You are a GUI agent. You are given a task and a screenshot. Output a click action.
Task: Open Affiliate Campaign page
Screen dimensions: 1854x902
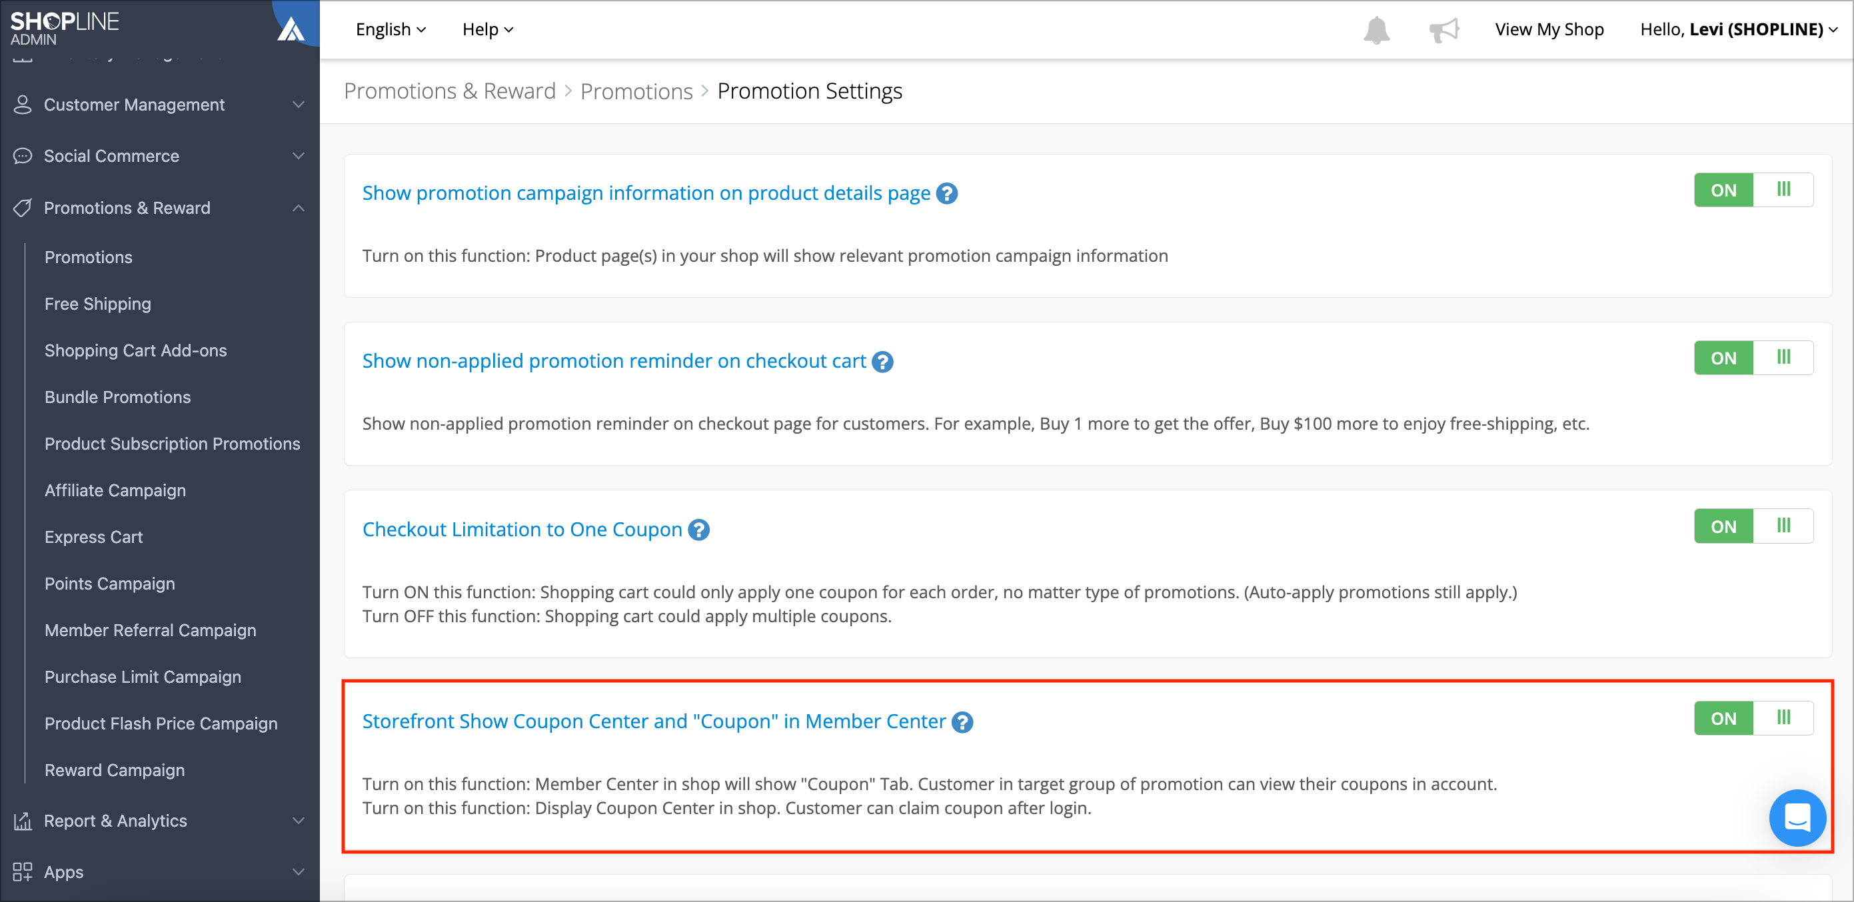click(x=115, y=490)
